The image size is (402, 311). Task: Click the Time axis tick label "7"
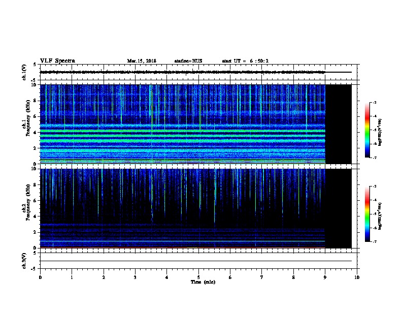point(262,277)
